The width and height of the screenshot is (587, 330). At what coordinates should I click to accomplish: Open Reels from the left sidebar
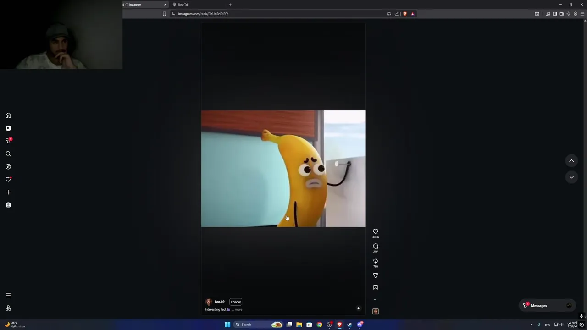point(8,128)
